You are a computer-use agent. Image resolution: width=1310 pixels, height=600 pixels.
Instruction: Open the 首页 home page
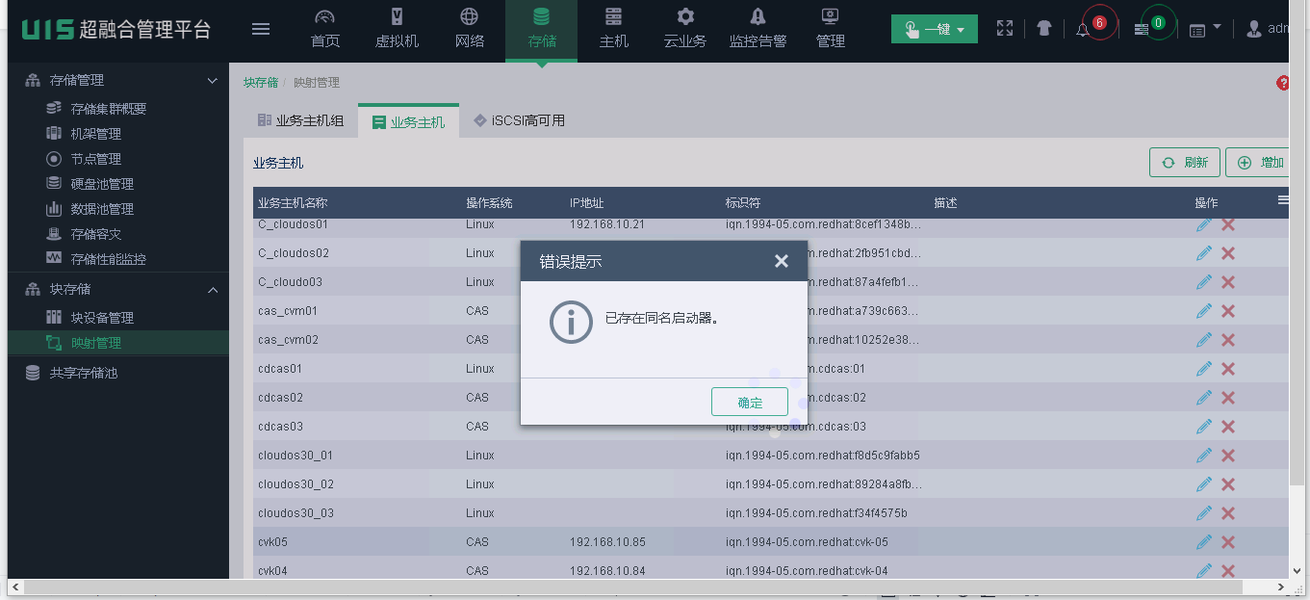325,29
